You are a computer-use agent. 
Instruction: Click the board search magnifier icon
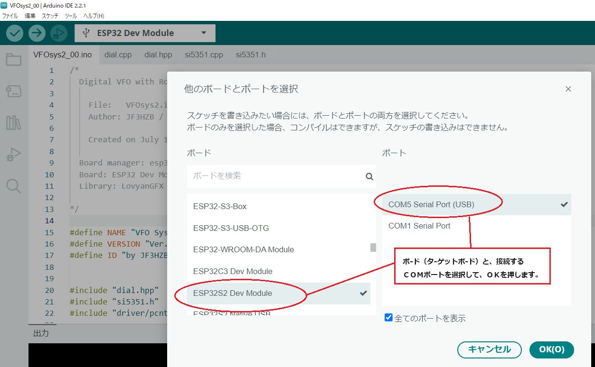369,176
